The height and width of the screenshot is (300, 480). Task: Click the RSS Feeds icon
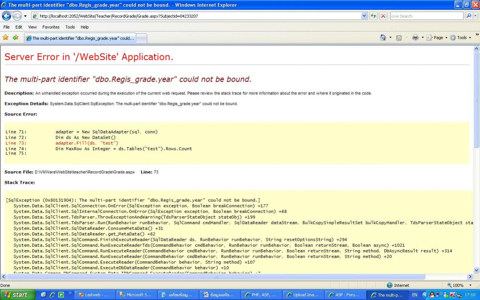[399, 37]
